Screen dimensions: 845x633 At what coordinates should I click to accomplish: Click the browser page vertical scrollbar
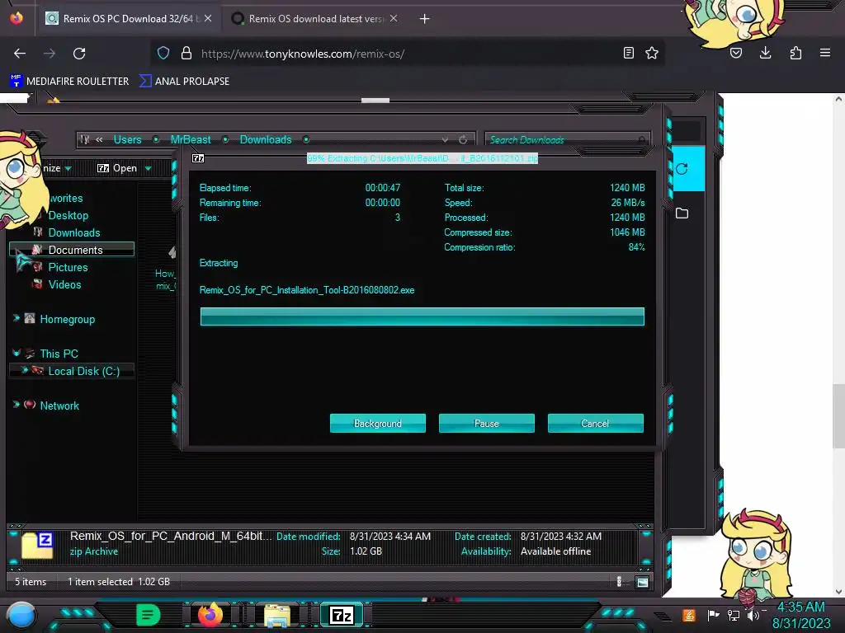coord(838,416)
